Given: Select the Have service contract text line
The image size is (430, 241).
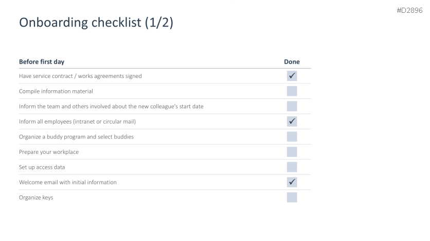Looking at the screenshot, I should 80,76.
